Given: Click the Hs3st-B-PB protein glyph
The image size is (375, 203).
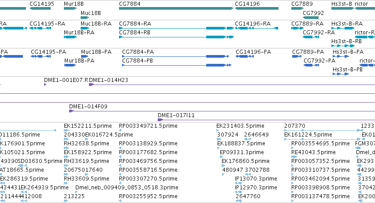Looking at the screenshot, I should (x=341, y=74).
